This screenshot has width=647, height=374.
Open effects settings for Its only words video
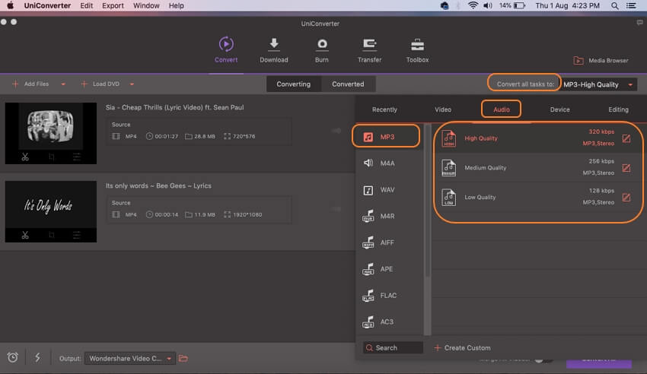click(77, 235)
